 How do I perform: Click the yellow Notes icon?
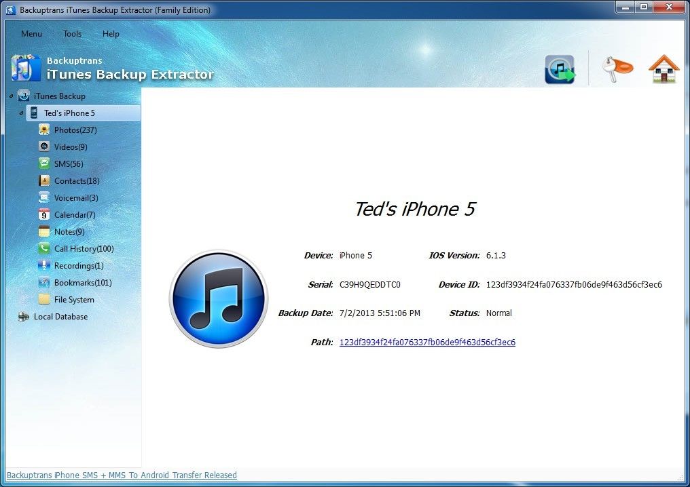pos(44,232)
